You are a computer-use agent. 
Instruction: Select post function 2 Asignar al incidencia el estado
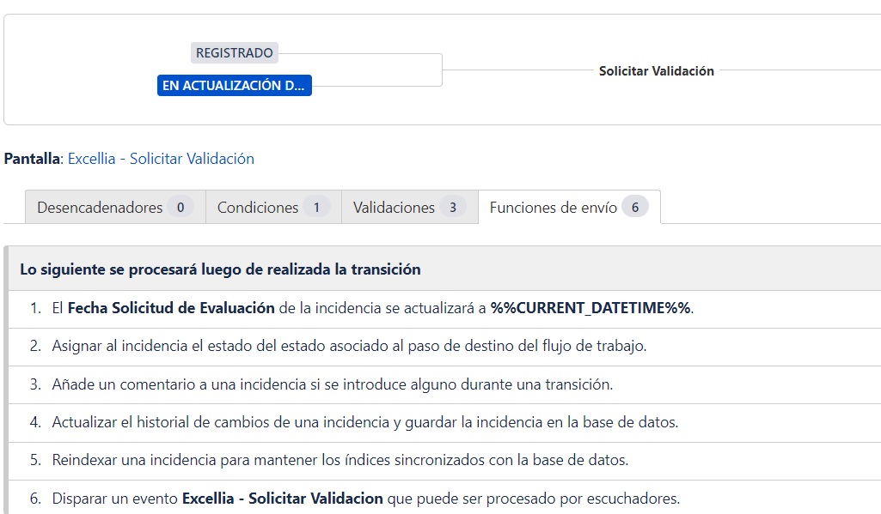444,346
